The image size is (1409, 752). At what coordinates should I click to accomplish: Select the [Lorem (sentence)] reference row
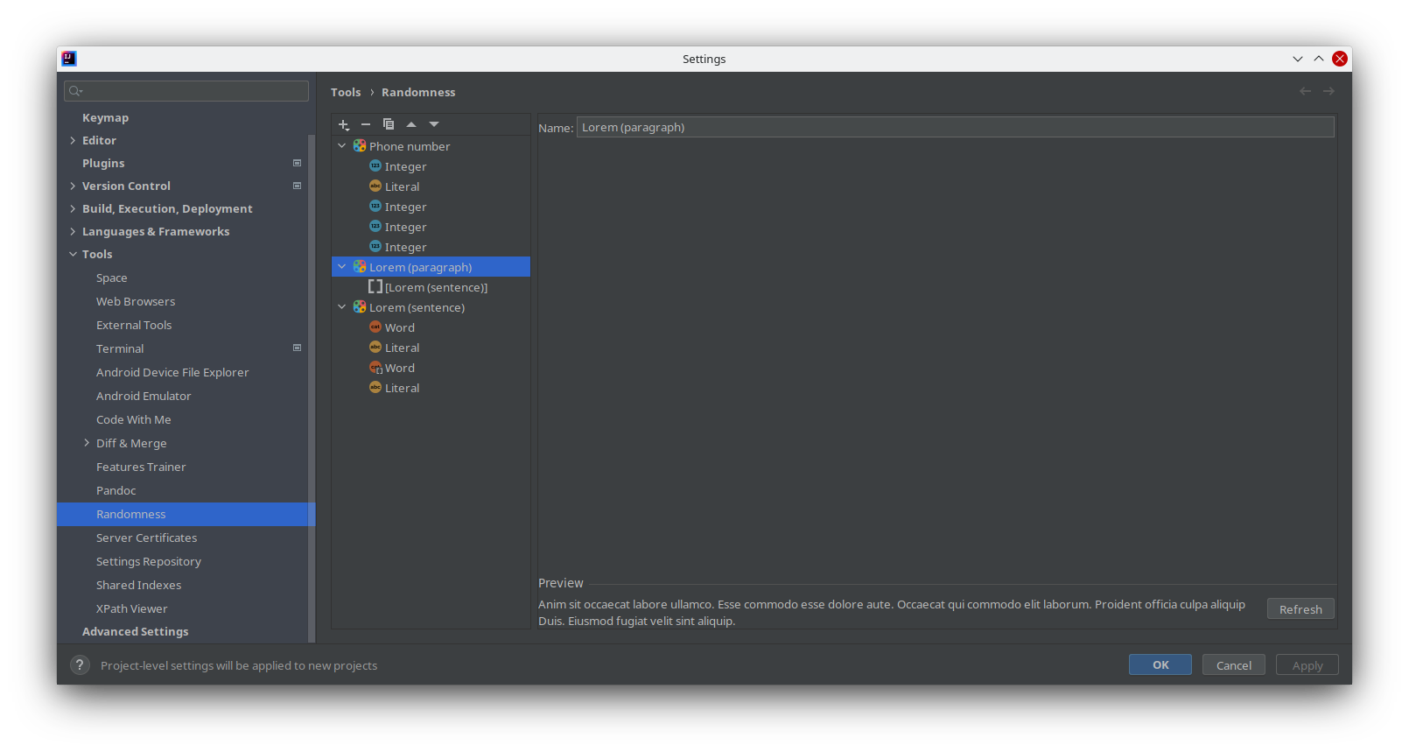pos(431,287)
